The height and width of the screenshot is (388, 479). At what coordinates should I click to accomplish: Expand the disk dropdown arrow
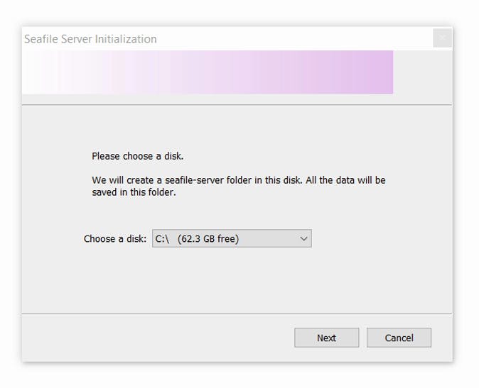(304, 239)
